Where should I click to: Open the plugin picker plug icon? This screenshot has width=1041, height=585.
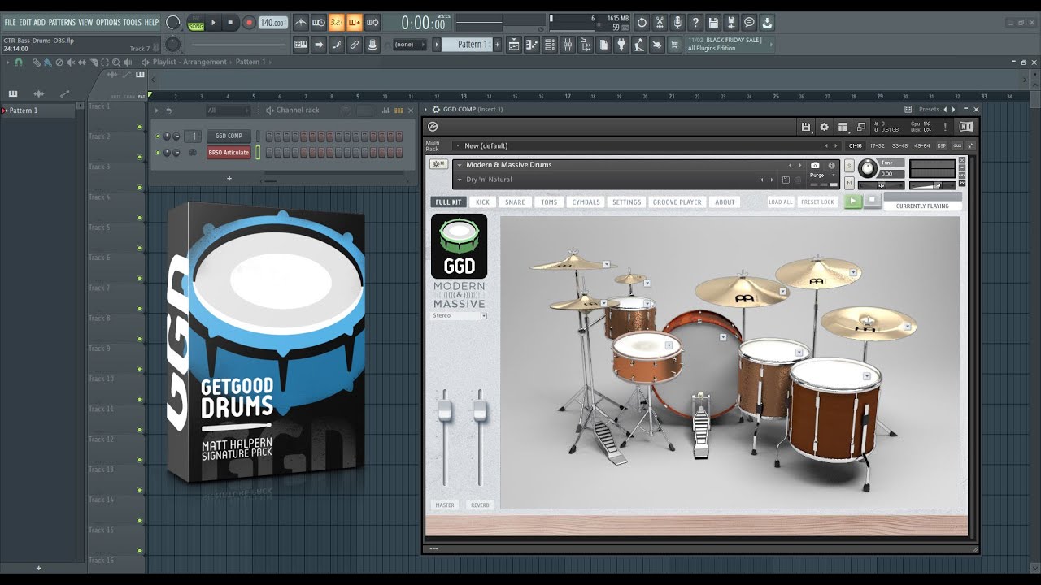point(621,45)
